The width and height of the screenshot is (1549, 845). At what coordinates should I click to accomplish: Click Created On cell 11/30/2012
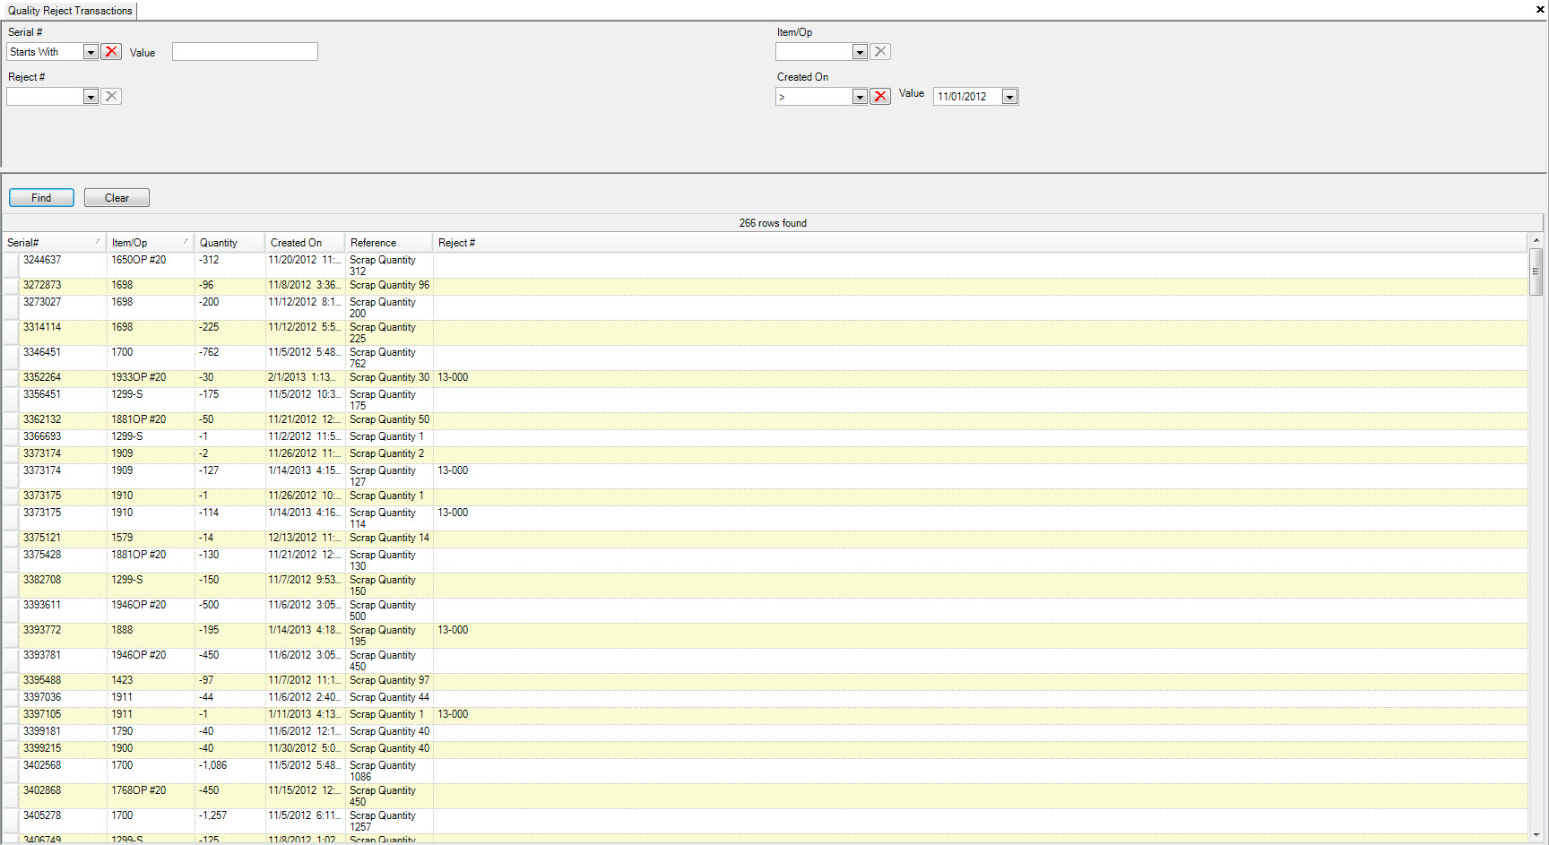point(305,748)
